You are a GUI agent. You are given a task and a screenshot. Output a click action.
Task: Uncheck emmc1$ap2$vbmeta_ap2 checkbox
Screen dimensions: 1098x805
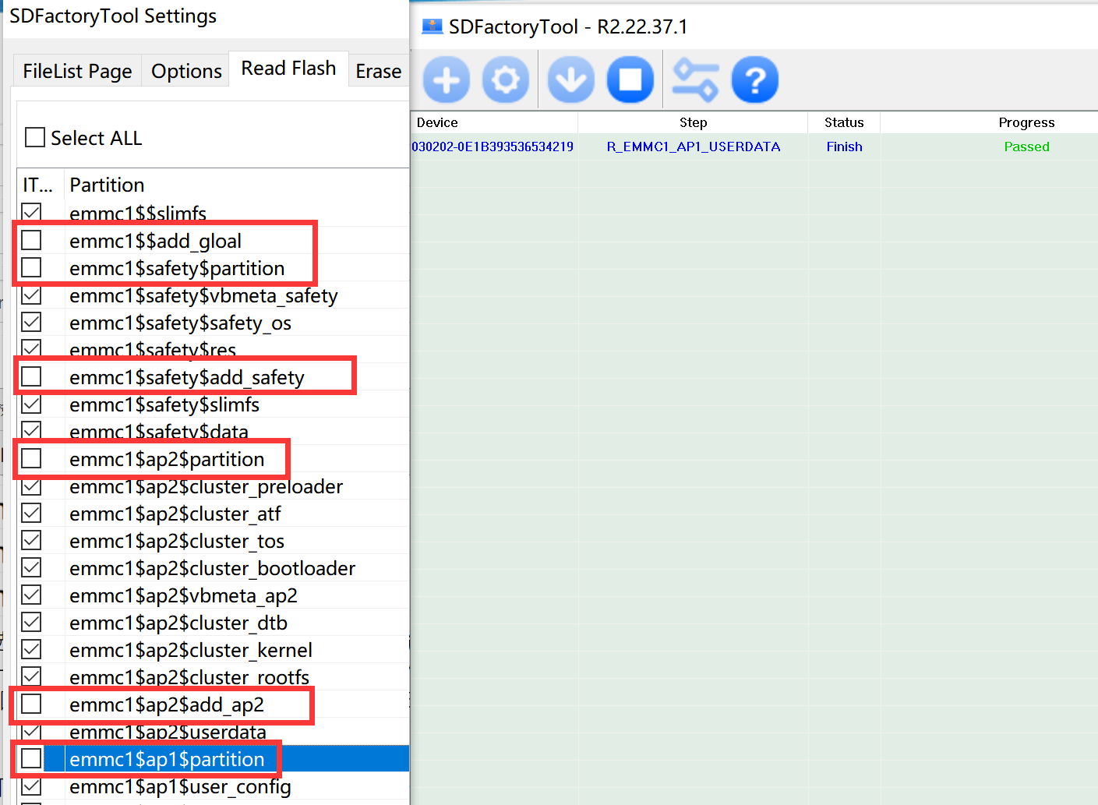click(31, 595)
